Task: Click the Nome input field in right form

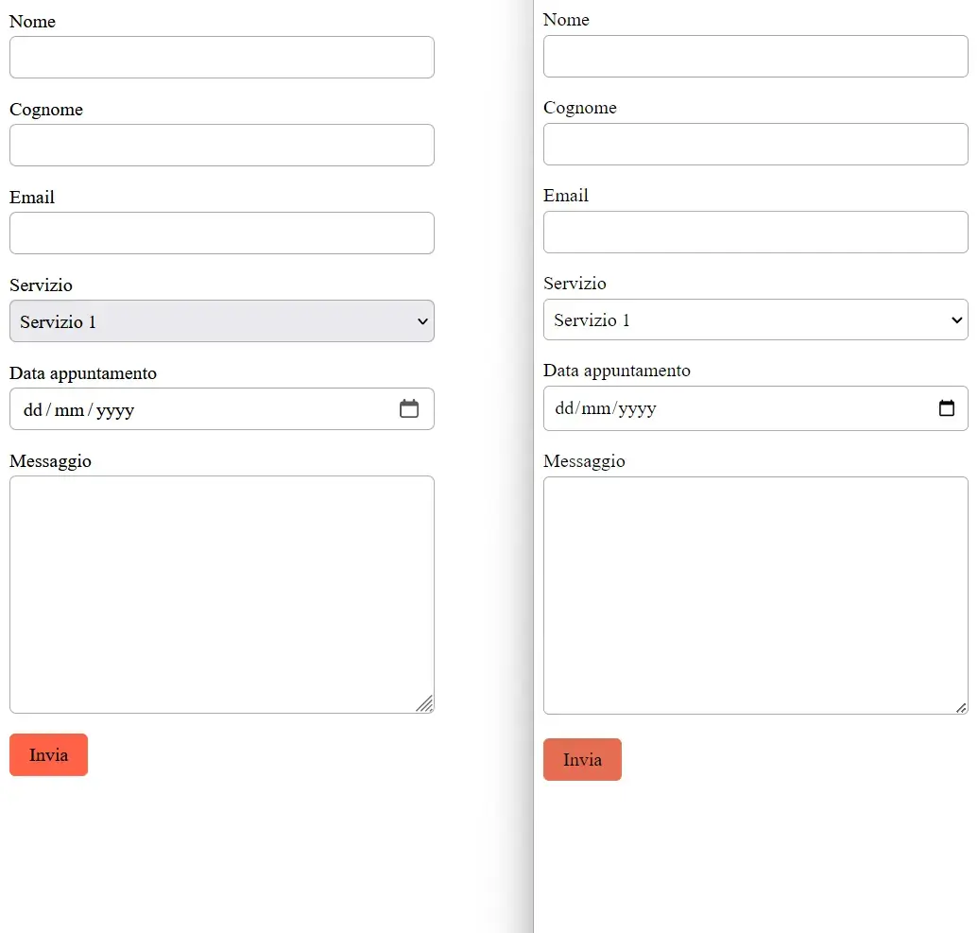Action: 755,56
